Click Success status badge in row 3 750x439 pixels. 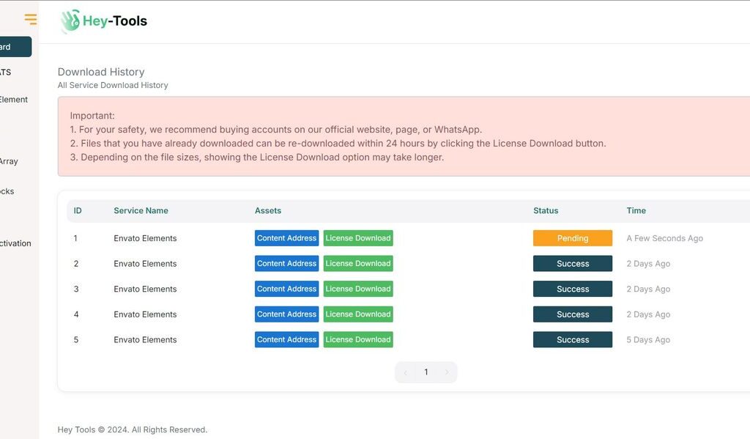coord(573,289)
